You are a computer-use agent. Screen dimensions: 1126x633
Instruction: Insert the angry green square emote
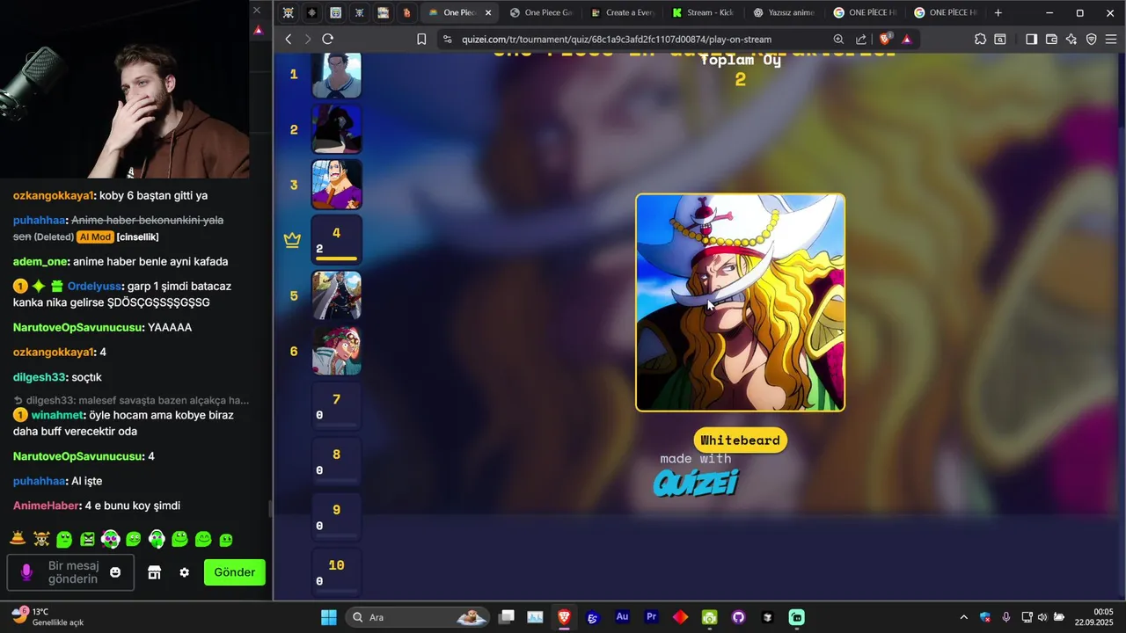(87, 539)
